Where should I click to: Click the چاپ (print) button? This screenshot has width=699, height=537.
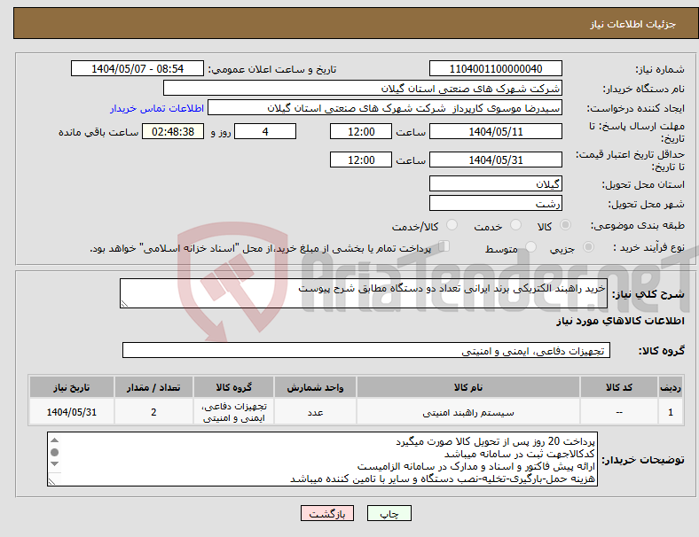(x=389, y=513)
